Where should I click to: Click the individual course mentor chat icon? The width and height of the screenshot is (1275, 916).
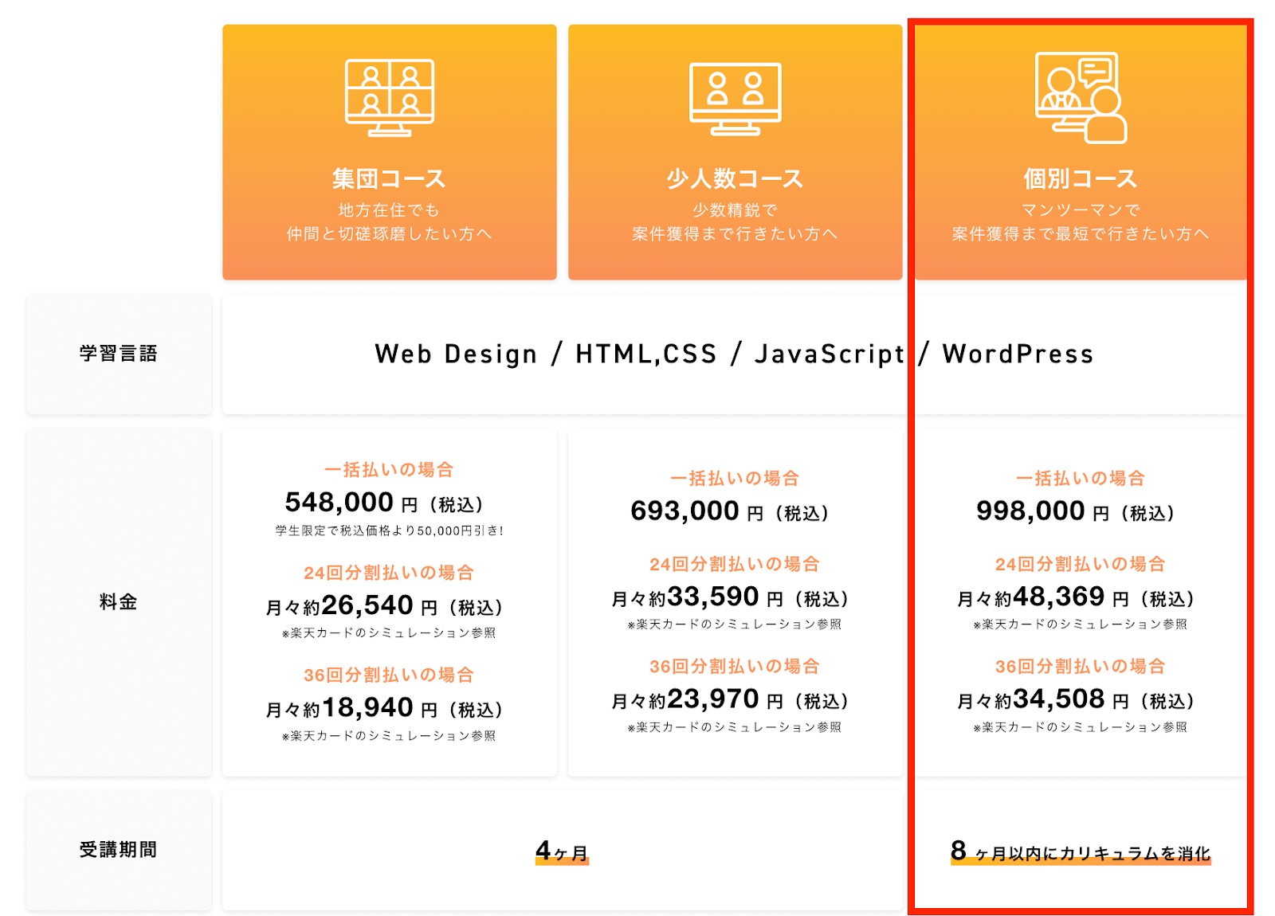(x=1081, y=98)
